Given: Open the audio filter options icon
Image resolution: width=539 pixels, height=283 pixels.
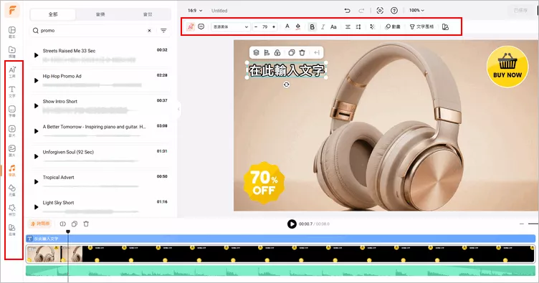Looking at the screenshot, I should 163,31.
